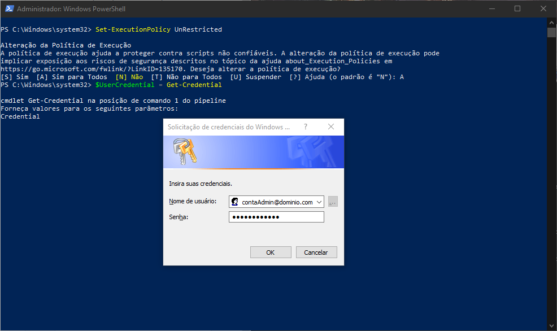Click the scrollbar down arrow in PowerShell
The image size is (557, 331).
pyautogui.click(x=551, y=326)
